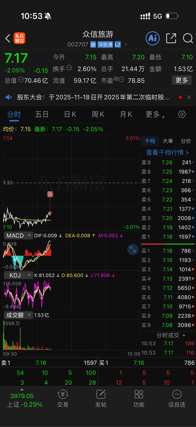The image size is (196, 427).
Task: Switch to the 月K tab
Action: (126, 114)
